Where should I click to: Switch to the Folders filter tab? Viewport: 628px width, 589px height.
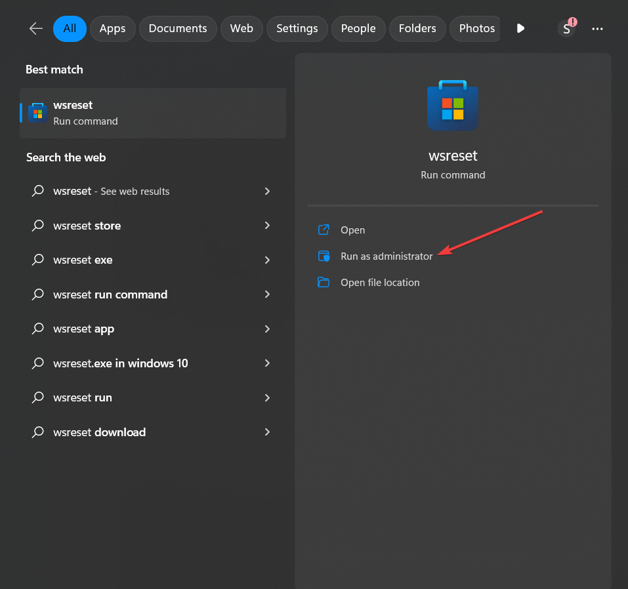(417, 28)
